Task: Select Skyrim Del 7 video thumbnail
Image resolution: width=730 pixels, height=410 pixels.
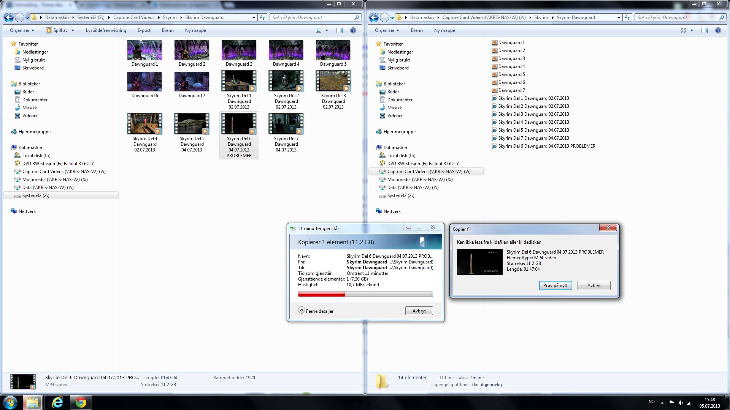Action: coord(286,124)
